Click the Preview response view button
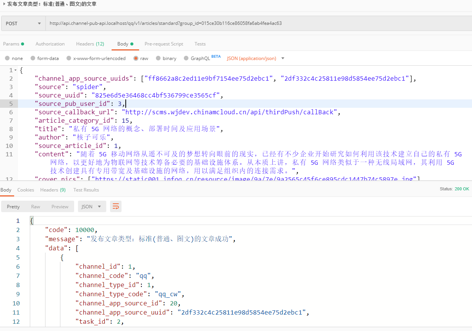Viewport: 472px width, 331px height. coord(60,207)
